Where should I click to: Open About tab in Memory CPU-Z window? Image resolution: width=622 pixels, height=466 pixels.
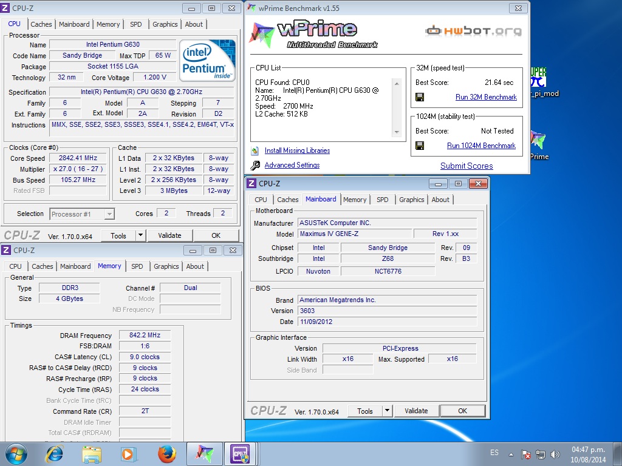click(x=195, y=266)
